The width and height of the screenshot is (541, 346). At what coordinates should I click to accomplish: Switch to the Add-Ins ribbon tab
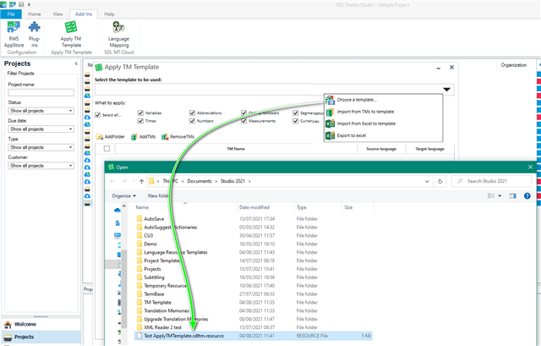pos(84,14)
